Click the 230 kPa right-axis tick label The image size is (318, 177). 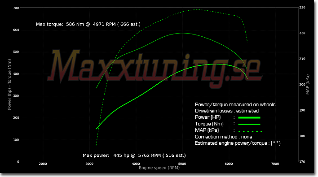coord(302,7)
